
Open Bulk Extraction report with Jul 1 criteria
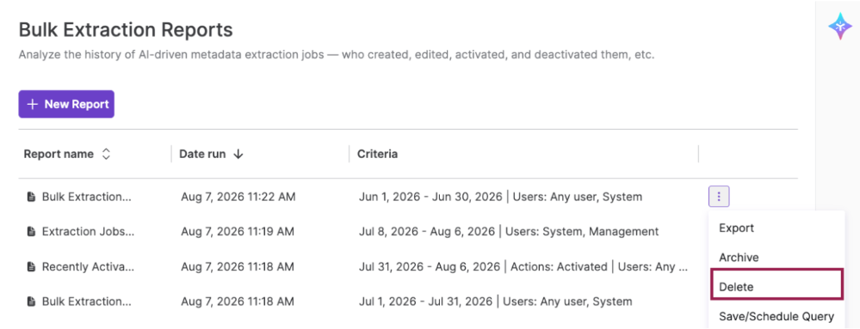pos(87,302)
